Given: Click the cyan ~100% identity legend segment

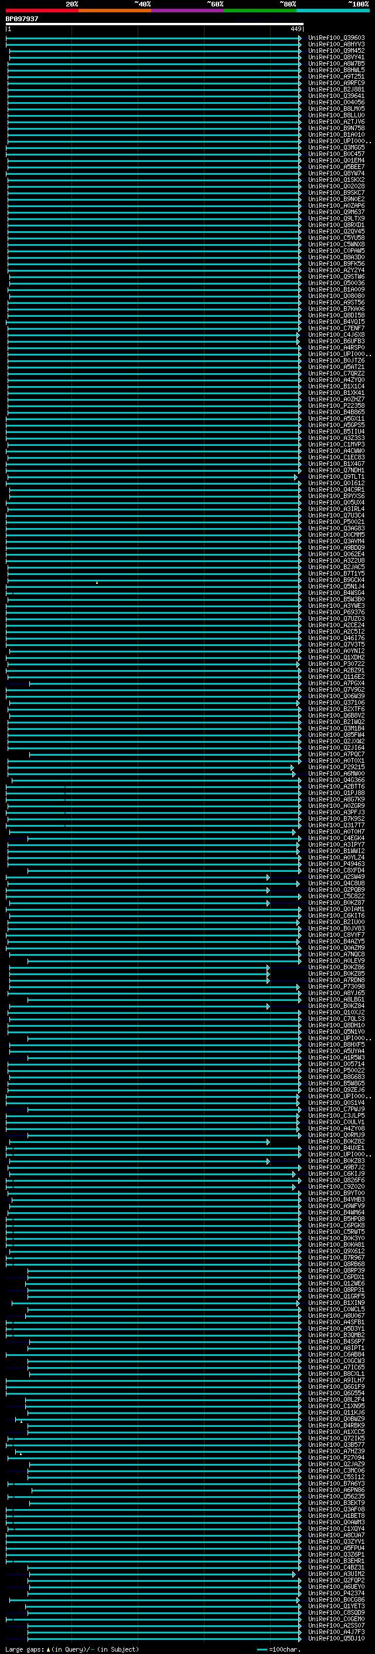Looking at the screenshot, I should (333, 11).
